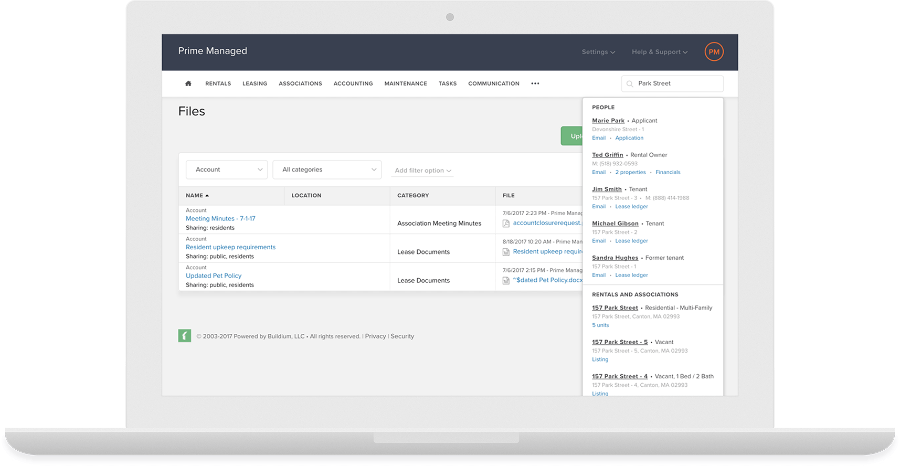Open the Maintenance menu
The height and width of the screenshot is (466, 900).
(x=406, y=83)
